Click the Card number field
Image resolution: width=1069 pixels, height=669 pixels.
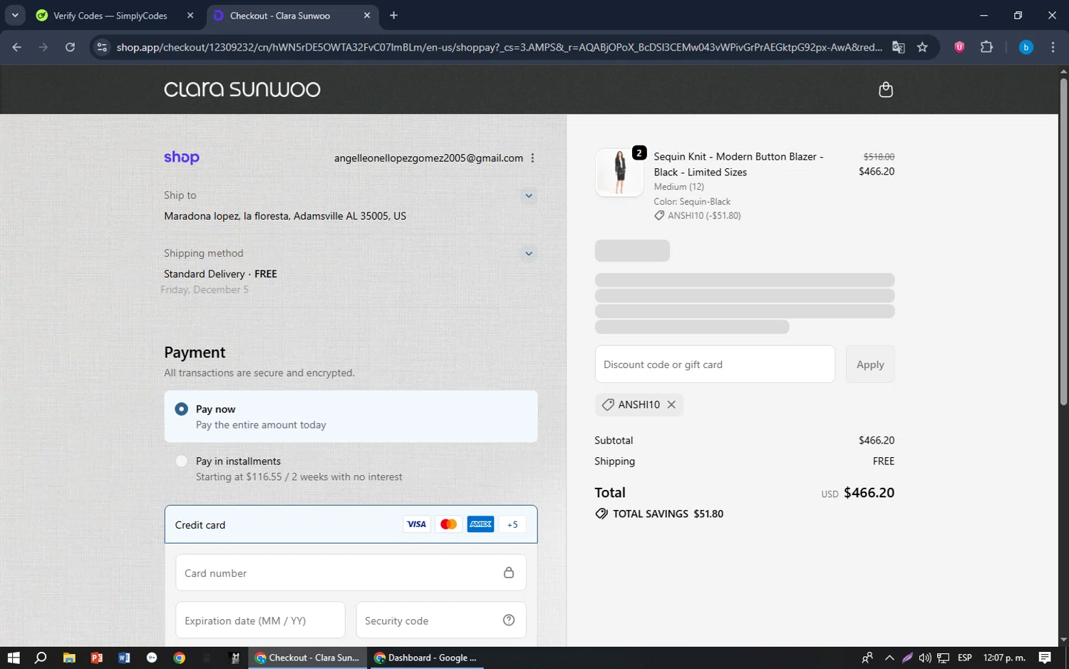pyautogui.click(x=351, y=573)
